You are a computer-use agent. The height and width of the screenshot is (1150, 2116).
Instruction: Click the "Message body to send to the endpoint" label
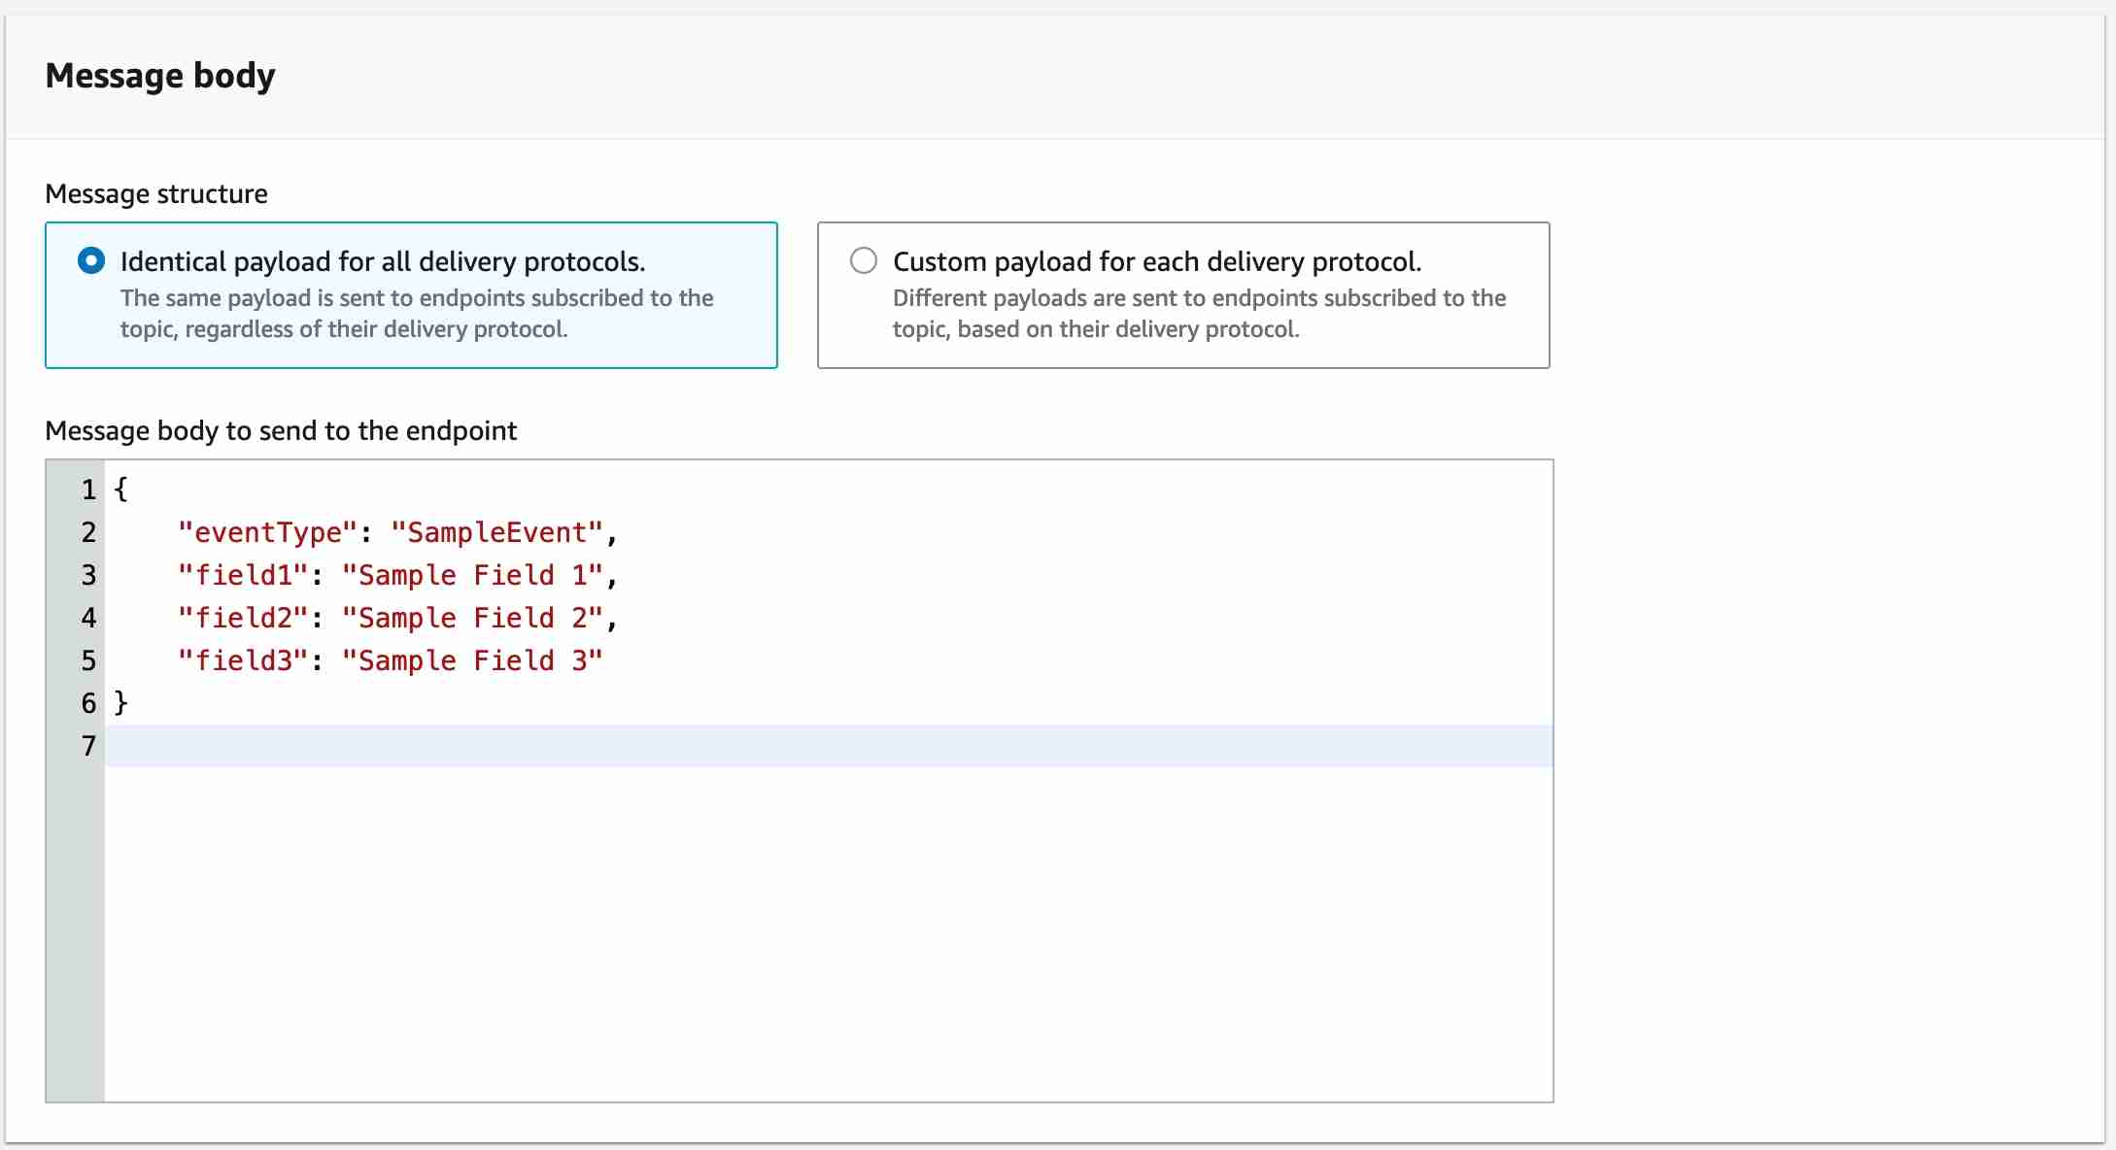[281, 430]
